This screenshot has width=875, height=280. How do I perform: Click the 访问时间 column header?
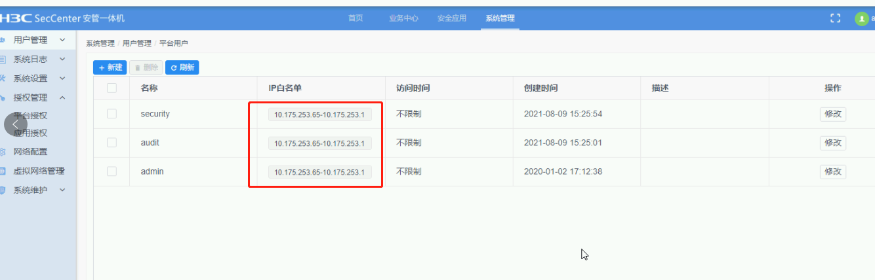(x=413, y=88)
